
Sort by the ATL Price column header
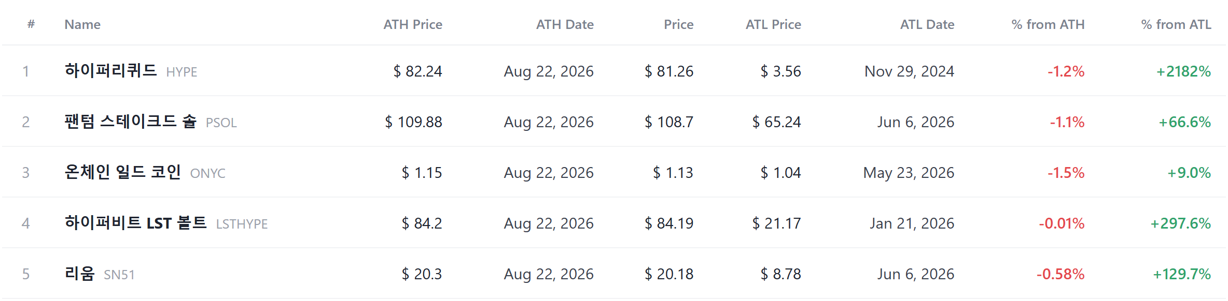(x=773, y=24)
